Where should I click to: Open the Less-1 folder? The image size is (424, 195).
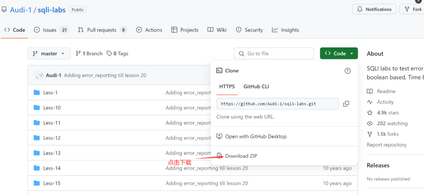[50, 93]
